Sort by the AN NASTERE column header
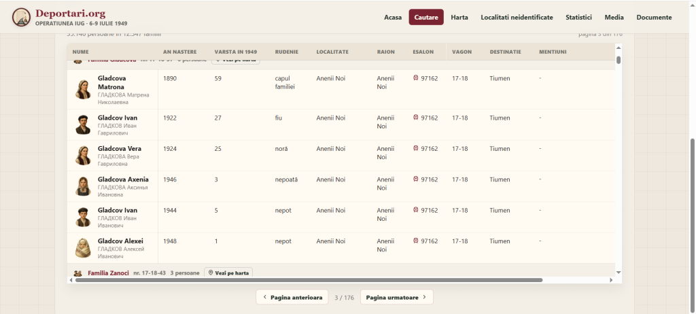 click(x=179, y=52)
